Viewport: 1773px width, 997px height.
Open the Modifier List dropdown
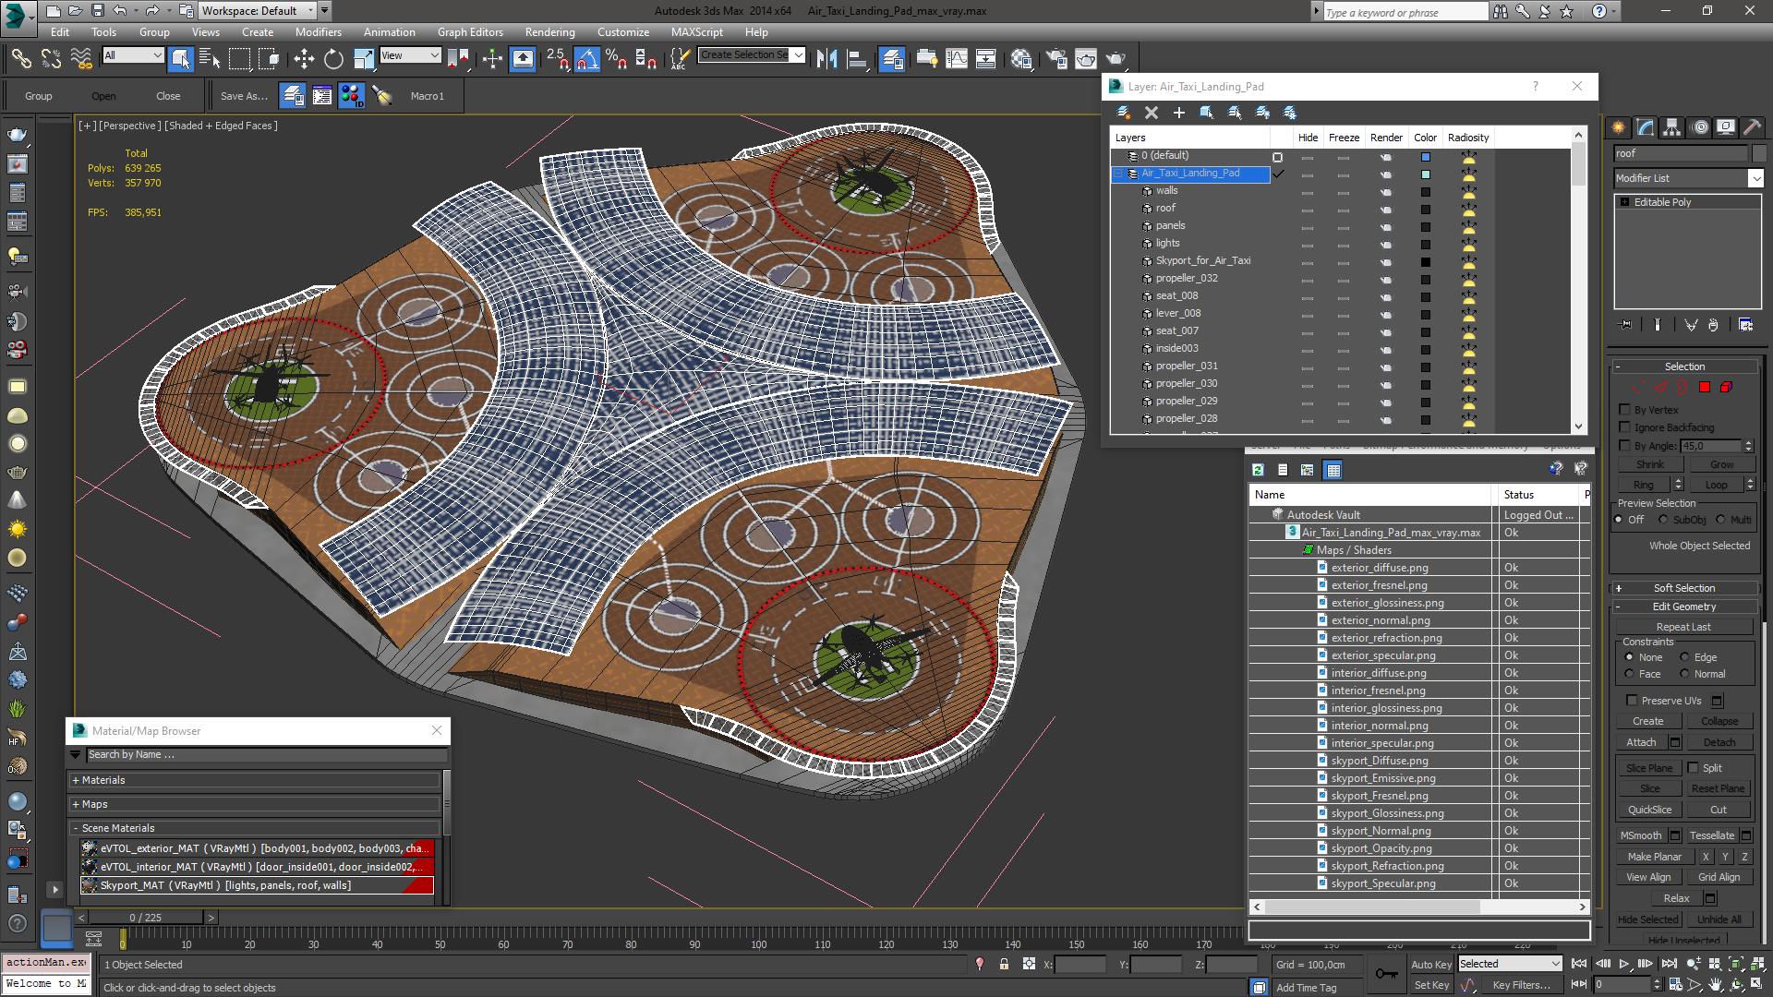[x=1755, y=178]
